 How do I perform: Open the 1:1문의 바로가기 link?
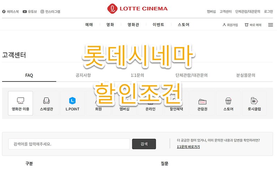pyautogui.click(x=188, y=147)
